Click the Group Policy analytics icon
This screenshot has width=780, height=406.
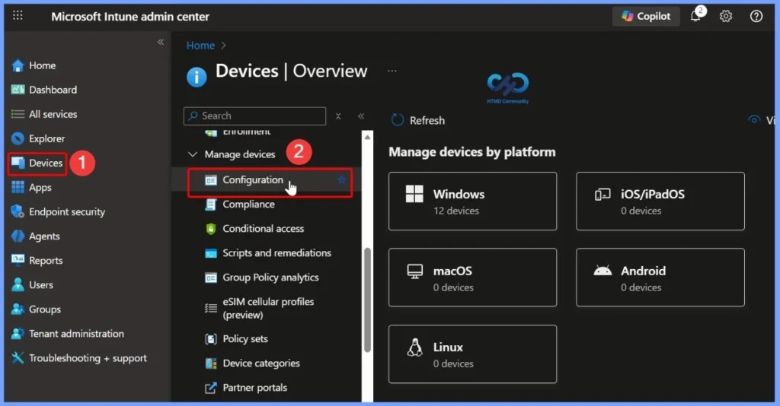tap(211, 278)
